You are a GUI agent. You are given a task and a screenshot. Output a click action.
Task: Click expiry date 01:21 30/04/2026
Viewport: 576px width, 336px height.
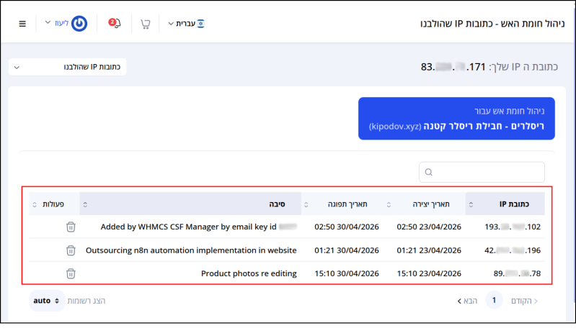coord(347,250)
